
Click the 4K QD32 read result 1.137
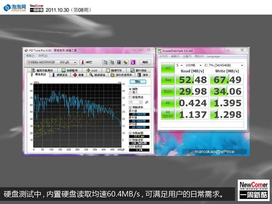pyautogui.click(x=192, y=114)
